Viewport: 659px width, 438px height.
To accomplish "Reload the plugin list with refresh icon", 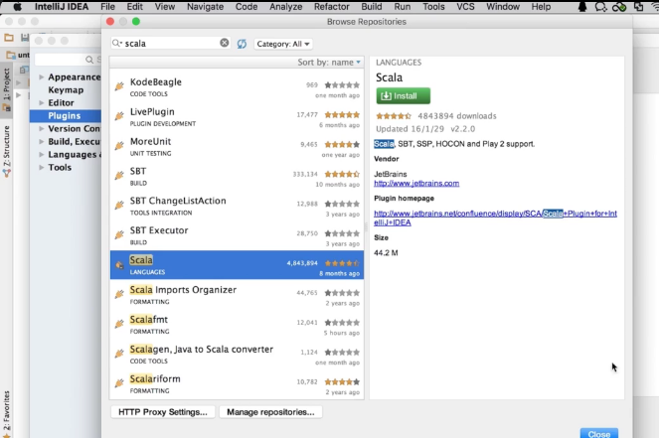I will coord(242,44).
